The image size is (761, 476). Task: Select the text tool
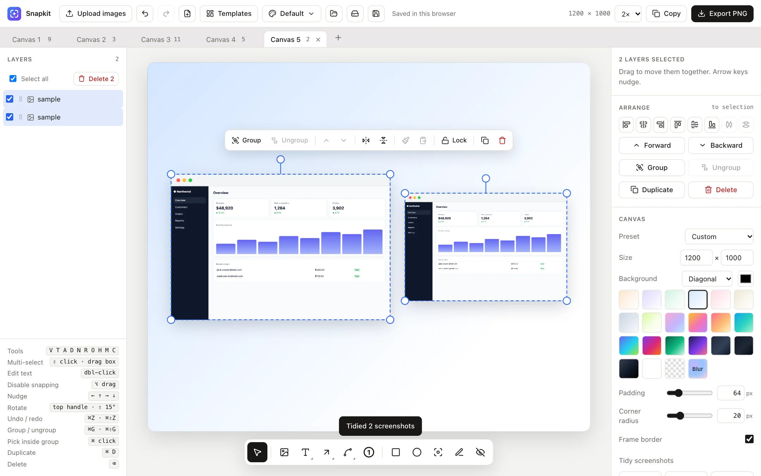305,452
